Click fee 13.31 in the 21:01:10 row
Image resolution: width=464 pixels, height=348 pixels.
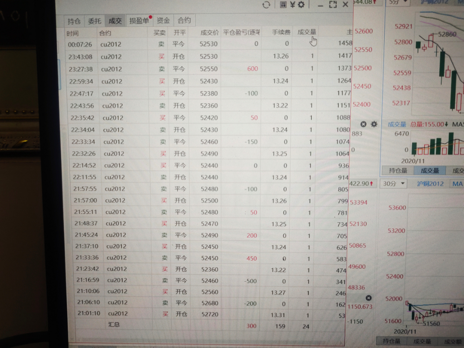[277, 315]
